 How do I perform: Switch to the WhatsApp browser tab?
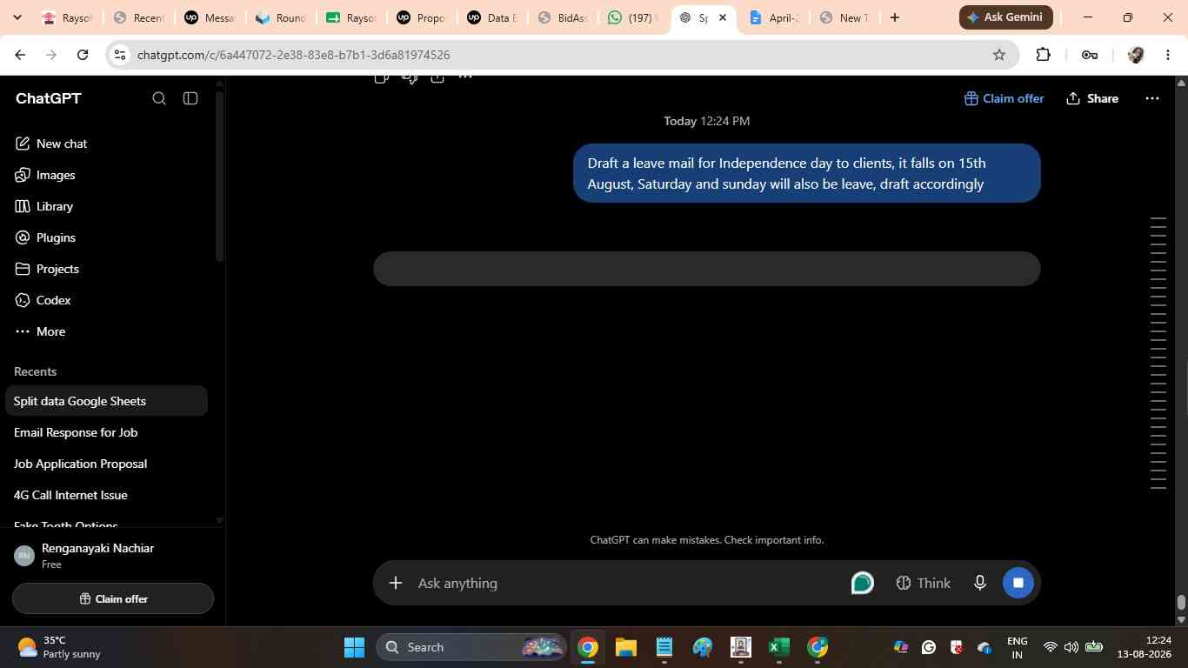(632, 17)
